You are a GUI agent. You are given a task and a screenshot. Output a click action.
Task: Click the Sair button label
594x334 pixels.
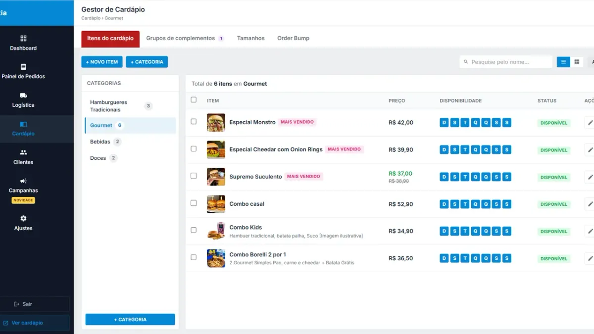coord(27,304)
